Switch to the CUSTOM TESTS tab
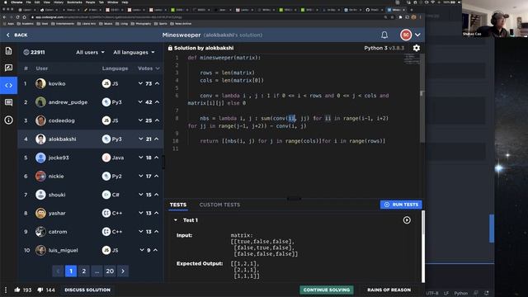This screenshot has height=297, width=528. click(219, 205)
